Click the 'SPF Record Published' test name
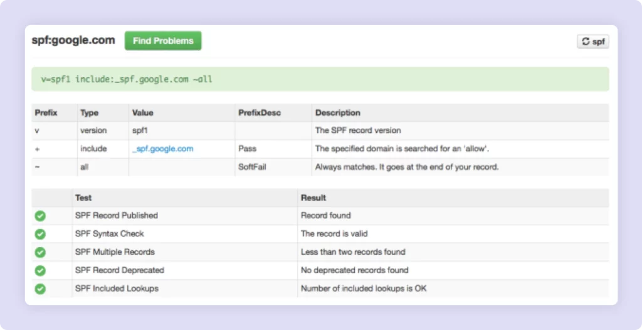Image resolution: width=642 pixels, height=330 pixels. point(116,216)
